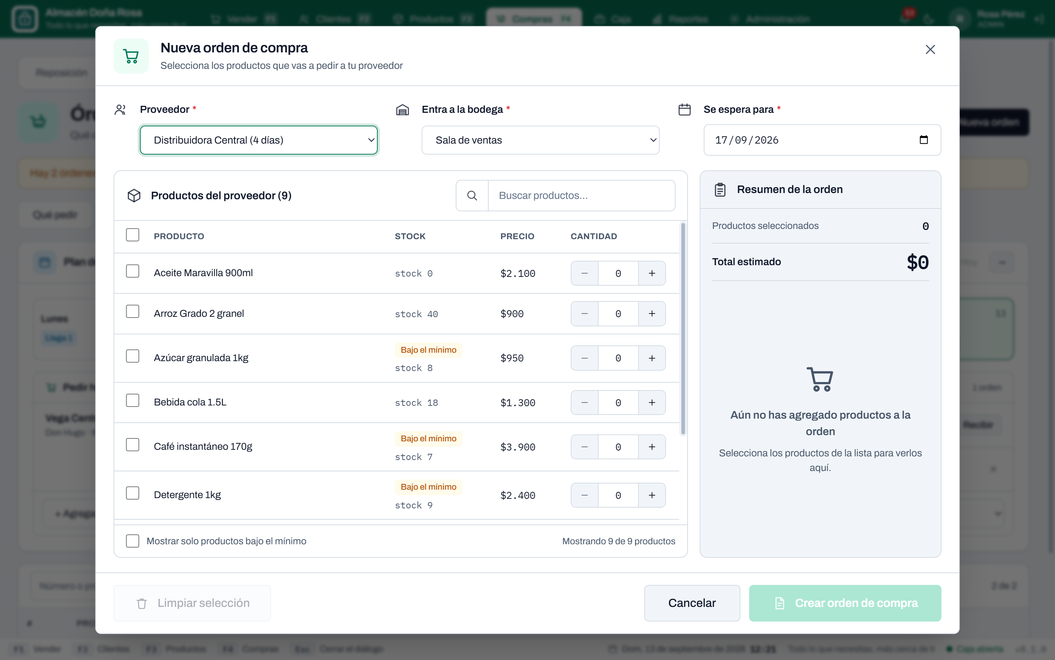Viewport: 1055px width, 660px height.
Task: Open the calendar picker in the date field
Action: tap(923, 140)
